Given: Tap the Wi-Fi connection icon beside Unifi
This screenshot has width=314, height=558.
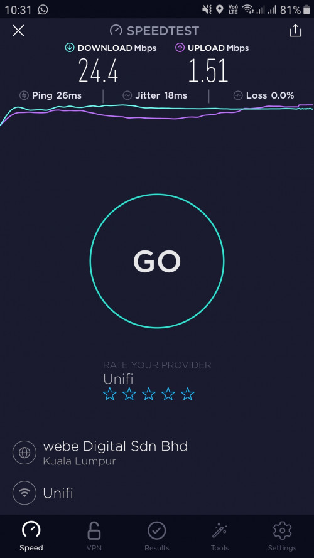Looking at the screenshot, I should [24, 493].
